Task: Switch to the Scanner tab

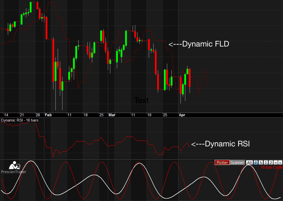Action: pos(237,162)
